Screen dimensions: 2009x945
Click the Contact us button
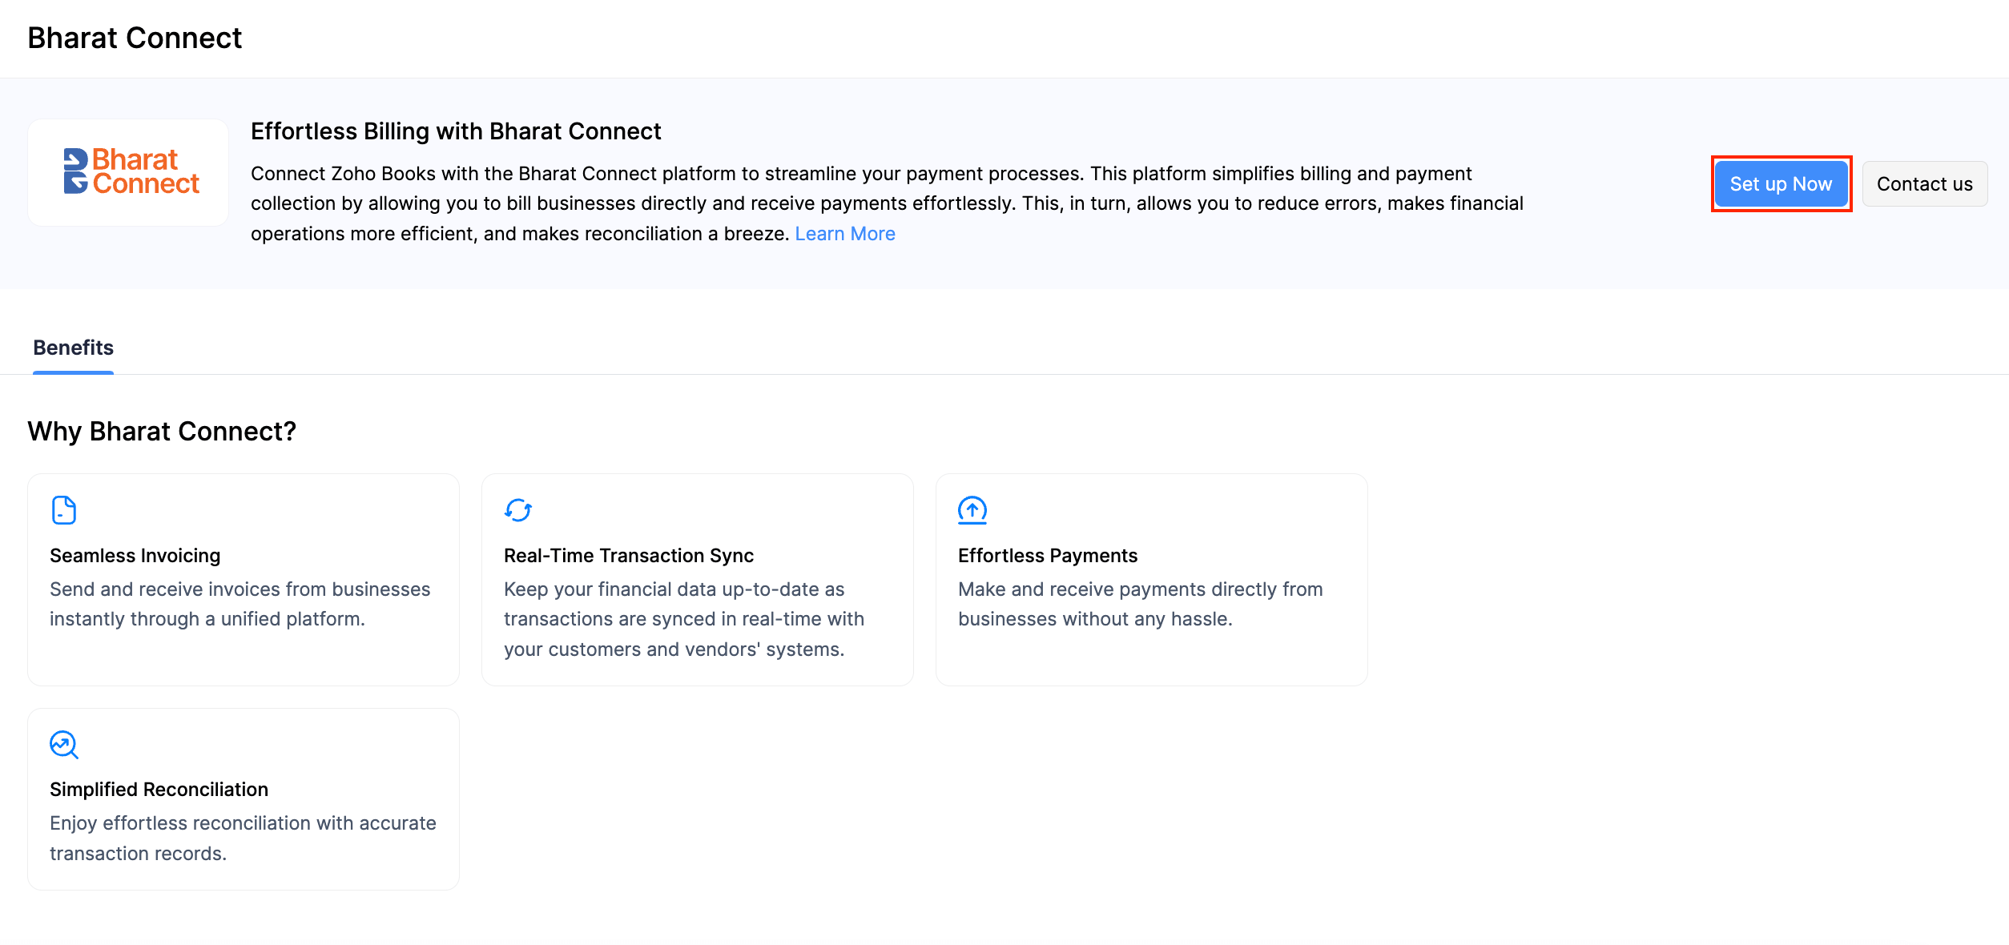(x=1925, y=183)
